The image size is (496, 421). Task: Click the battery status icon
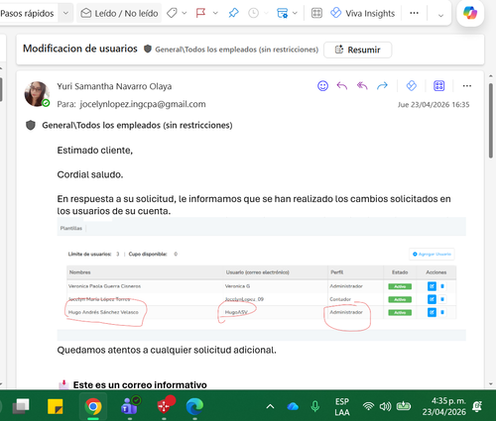[x=404, y=406]
